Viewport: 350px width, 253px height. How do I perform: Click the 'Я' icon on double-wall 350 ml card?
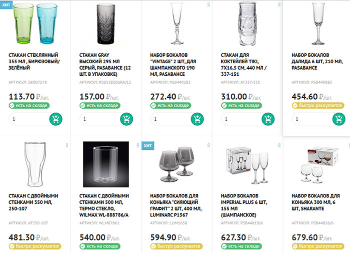coord(66,145)
